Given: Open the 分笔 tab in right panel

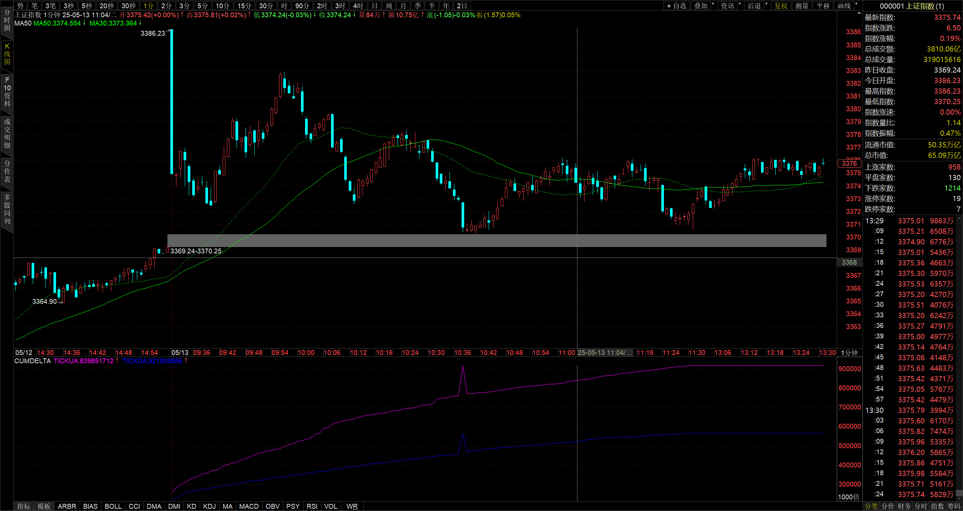Looking at the screenshot, I should pyautogui.click(x=871, y=506).
